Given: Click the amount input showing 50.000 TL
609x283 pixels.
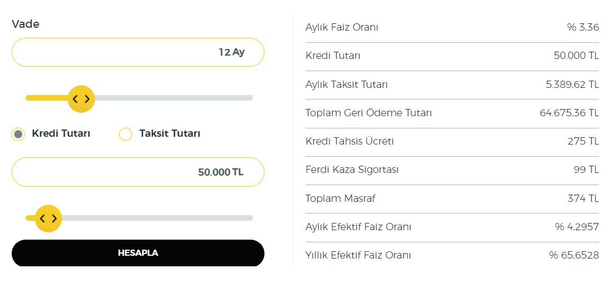Looking at the screenshot, I should (x=138, y=172).
